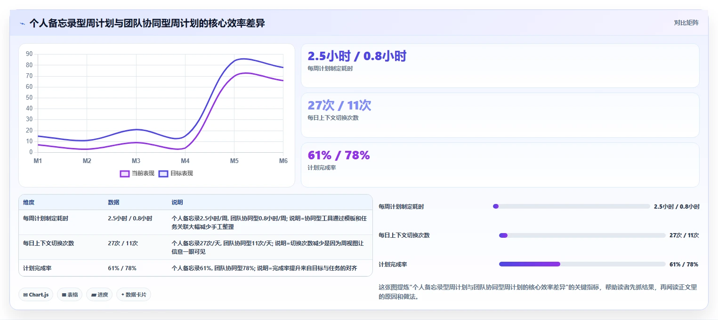Select the 61% / 78% data card value
Screen dimensions: 718x320
tap(339, 155)
